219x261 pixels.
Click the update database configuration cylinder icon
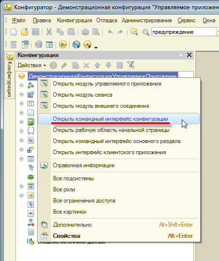(38, 44)
